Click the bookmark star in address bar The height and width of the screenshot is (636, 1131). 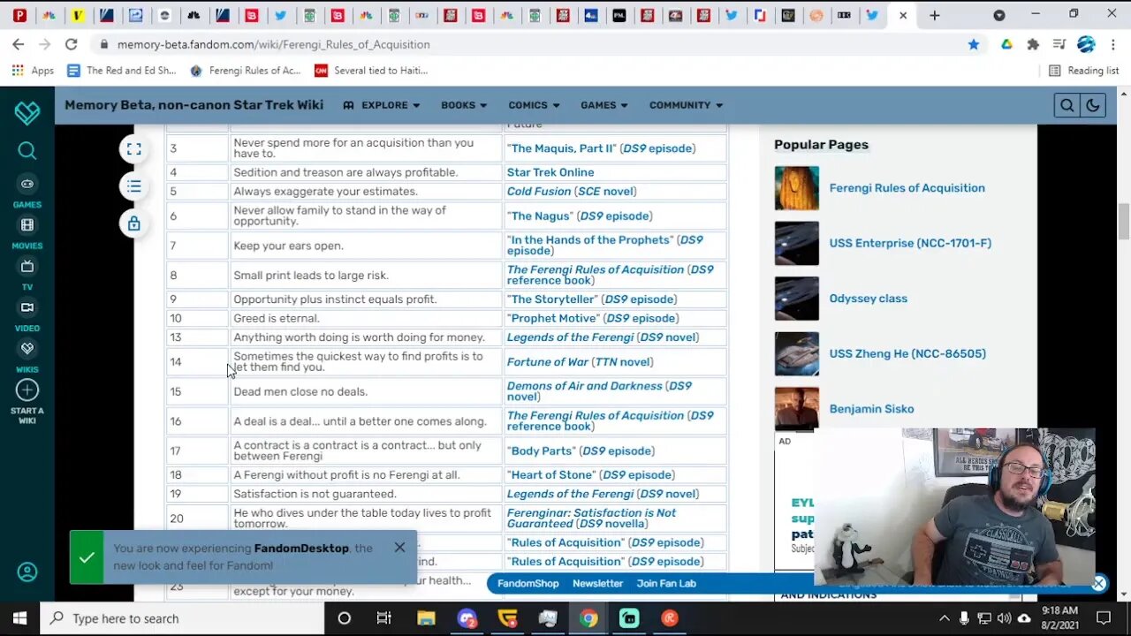(x=974, y=44)
